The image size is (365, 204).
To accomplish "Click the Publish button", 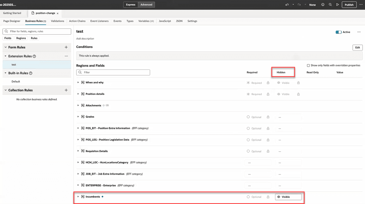I will click(349, 5).
